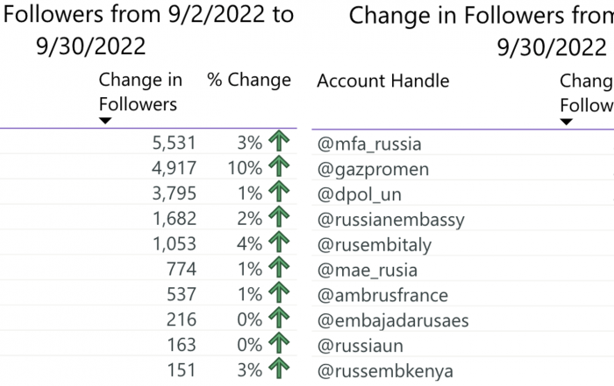Sort by Account Handle column header
Viewport: 614px width, 386px height.
[383, 81]
